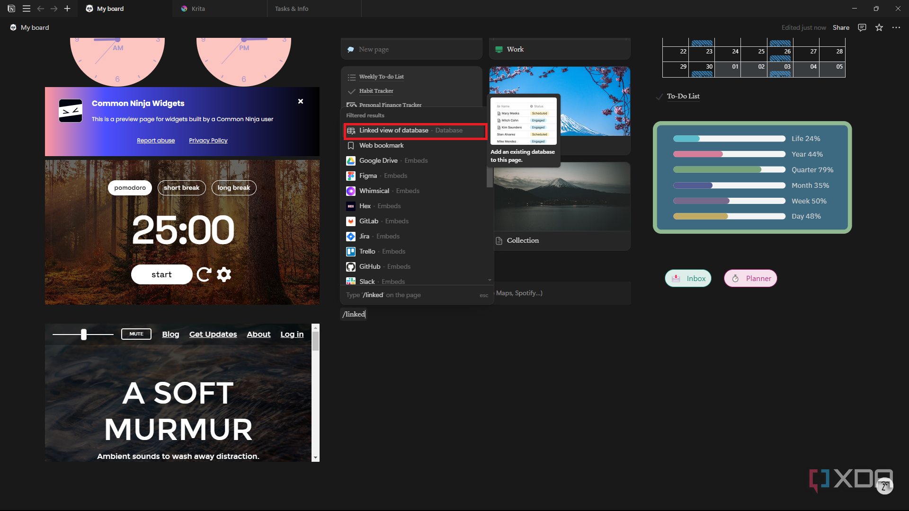Toggle the MUTE button in A Soft Murmur
This screenshot has width=909, height=511.
[136, 334]
